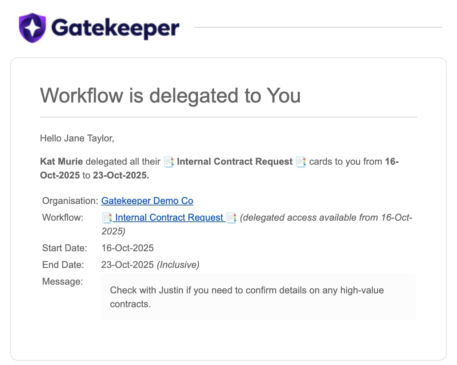The height and width of the screenshot is (365, 457).
Task: Click document icon before 'cards to you'
Action: (x=301, y=162)
